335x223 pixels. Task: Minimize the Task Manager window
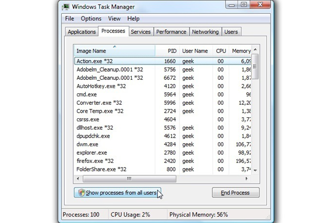[x=231, y=5]
